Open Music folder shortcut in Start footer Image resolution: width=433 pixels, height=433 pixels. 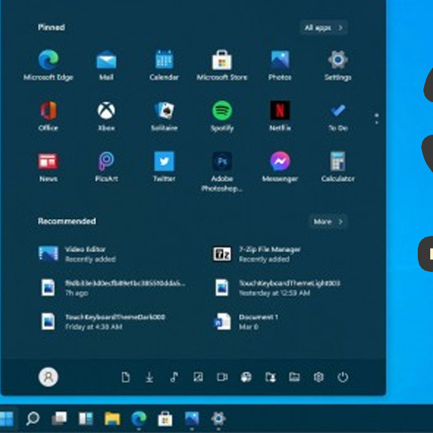click(174, 377)
